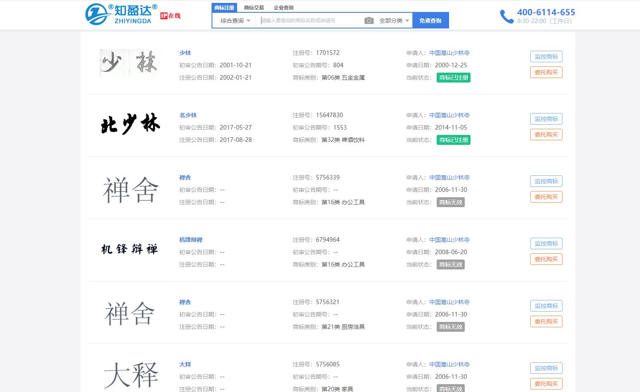Open the 企业查询 tab

(284, 7)
